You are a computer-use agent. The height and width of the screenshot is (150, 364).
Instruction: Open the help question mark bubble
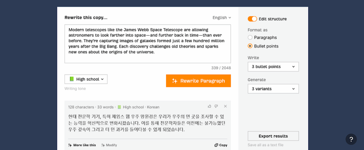tap(351, 139)
